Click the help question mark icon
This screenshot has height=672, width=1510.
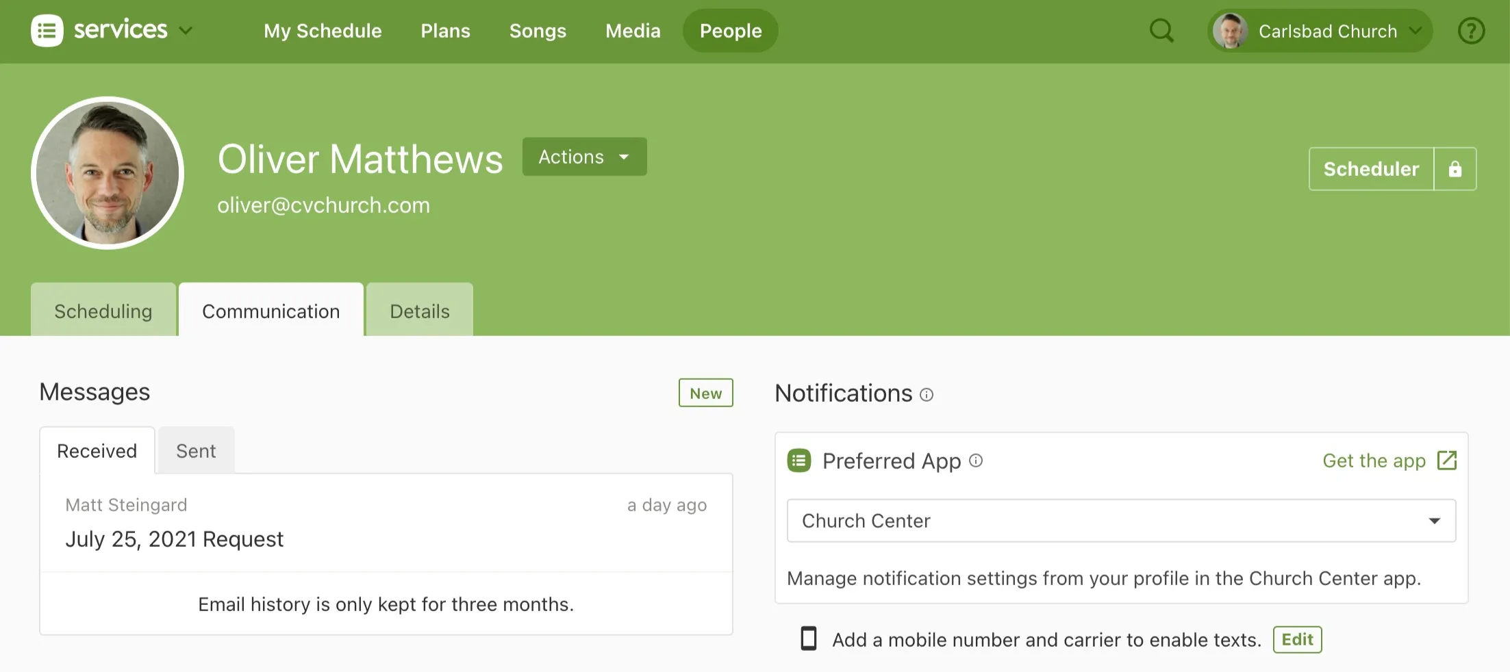1470,30
